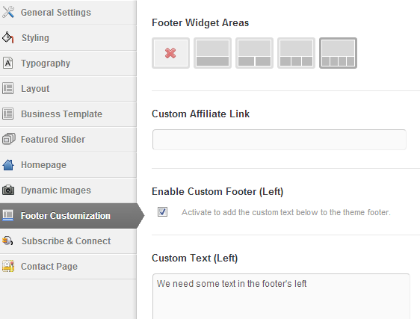Select the Footer Customization tab
This screenshot has width=420, height=319.
70,216
